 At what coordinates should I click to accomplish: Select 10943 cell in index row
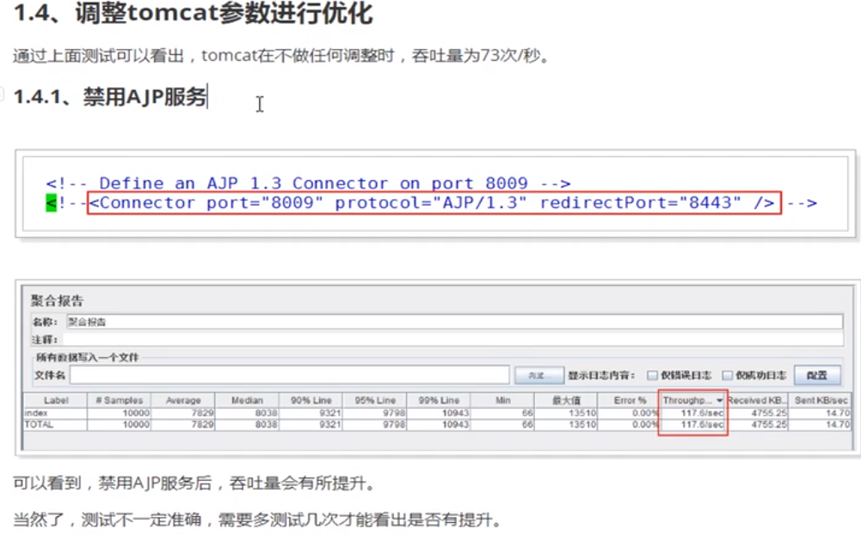(439, 413)
